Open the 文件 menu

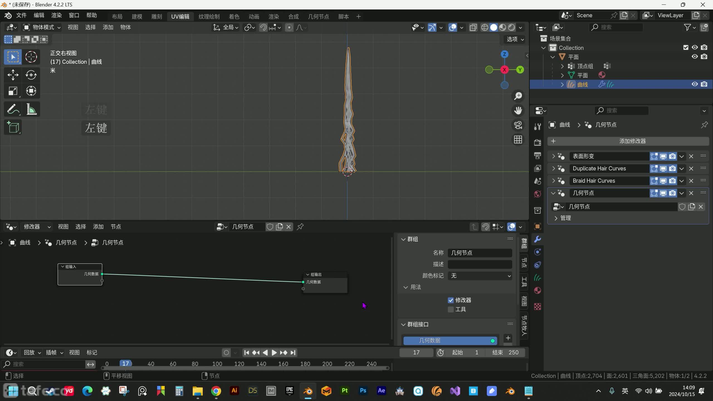point(21,15)
